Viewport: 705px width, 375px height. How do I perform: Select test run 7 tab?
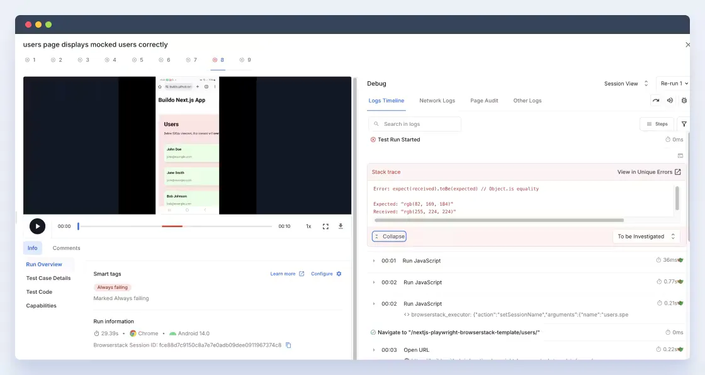(x=191, y=60)
